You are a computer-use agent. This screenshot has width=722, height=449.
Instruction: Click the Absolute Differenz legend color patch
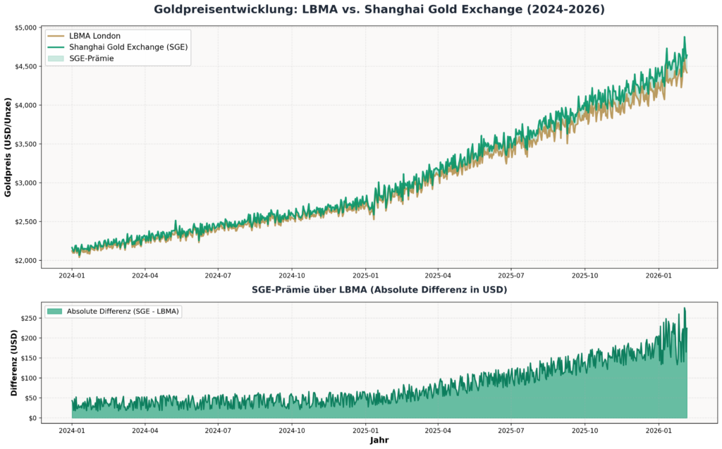[x=54, y=312]
